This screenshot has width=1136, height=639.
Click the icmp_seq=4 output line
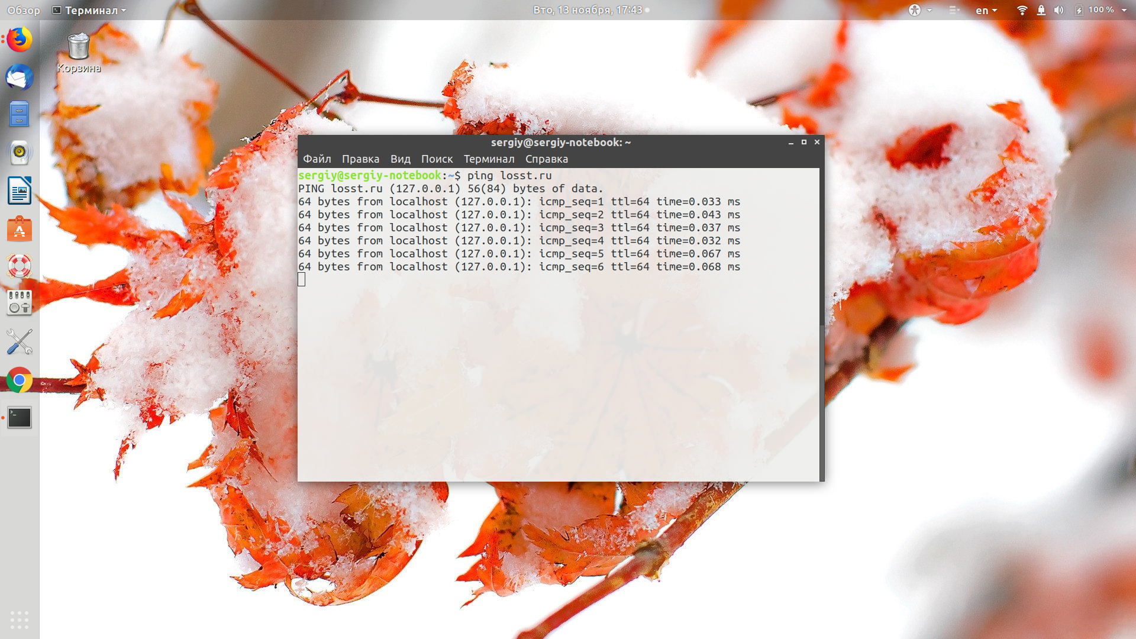[x=519, y=240]
